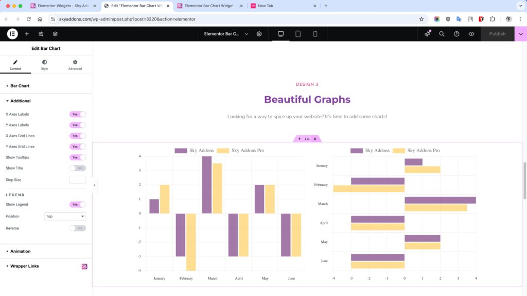Expand the Bar Chart section
This screenshot has width=527, height=296.
(x=46, y=86)
